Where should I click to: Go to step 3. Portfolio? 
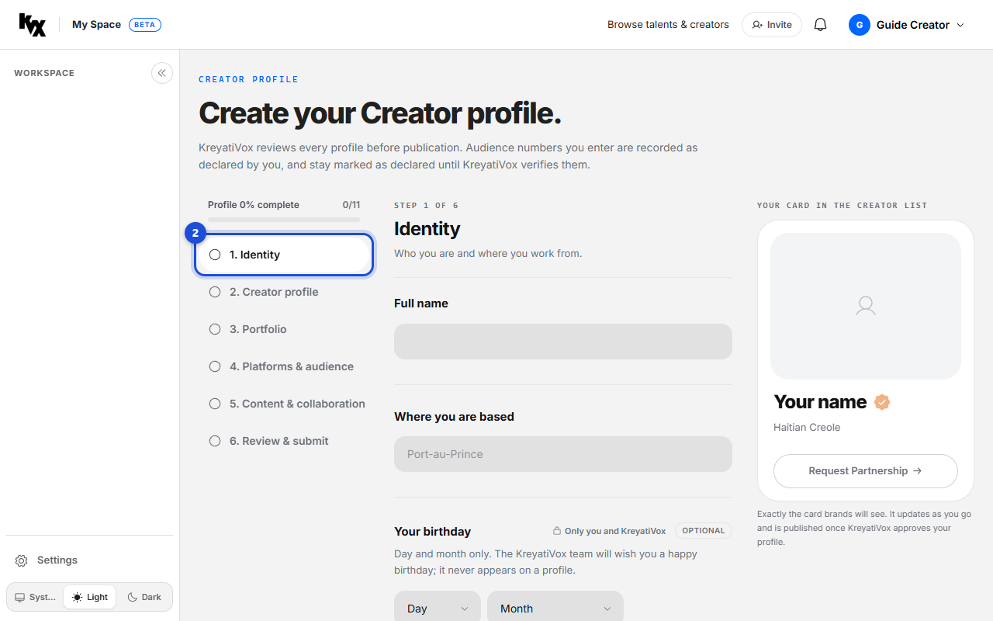(x=284, y=329)
